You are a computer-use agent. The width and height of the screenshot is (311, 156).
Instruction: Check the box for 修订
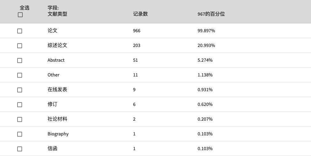[20, 105]
